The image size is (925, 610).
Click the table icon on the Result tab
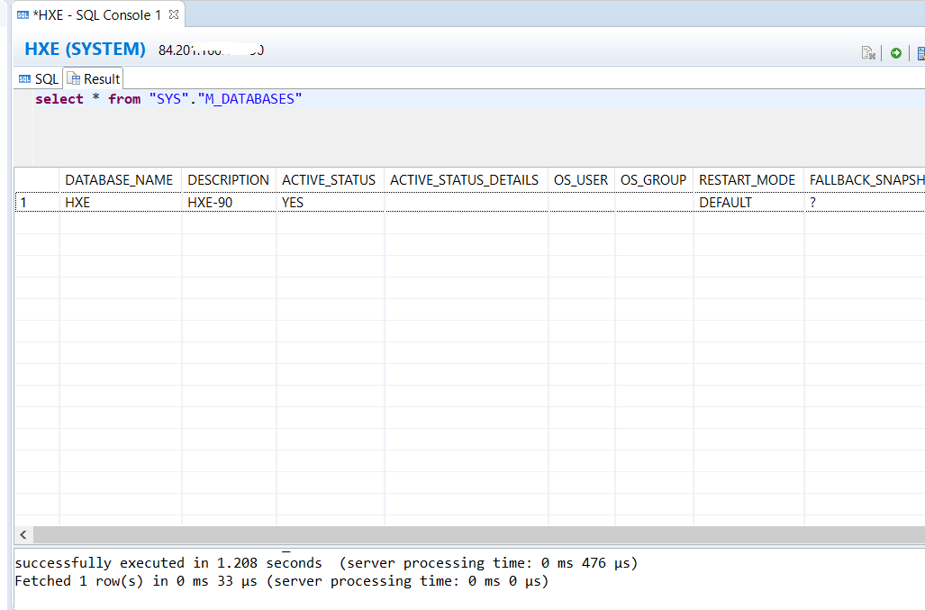74,78
